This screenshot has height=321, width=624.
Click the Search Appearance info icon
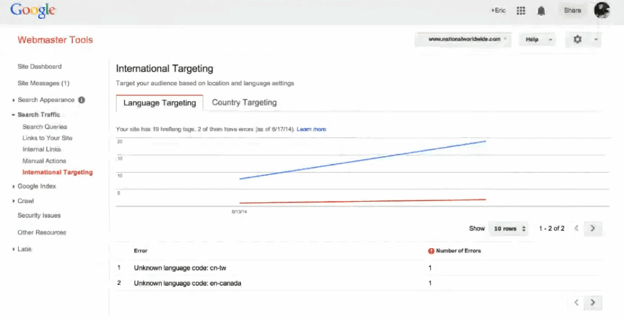click(x=82, y=100)
